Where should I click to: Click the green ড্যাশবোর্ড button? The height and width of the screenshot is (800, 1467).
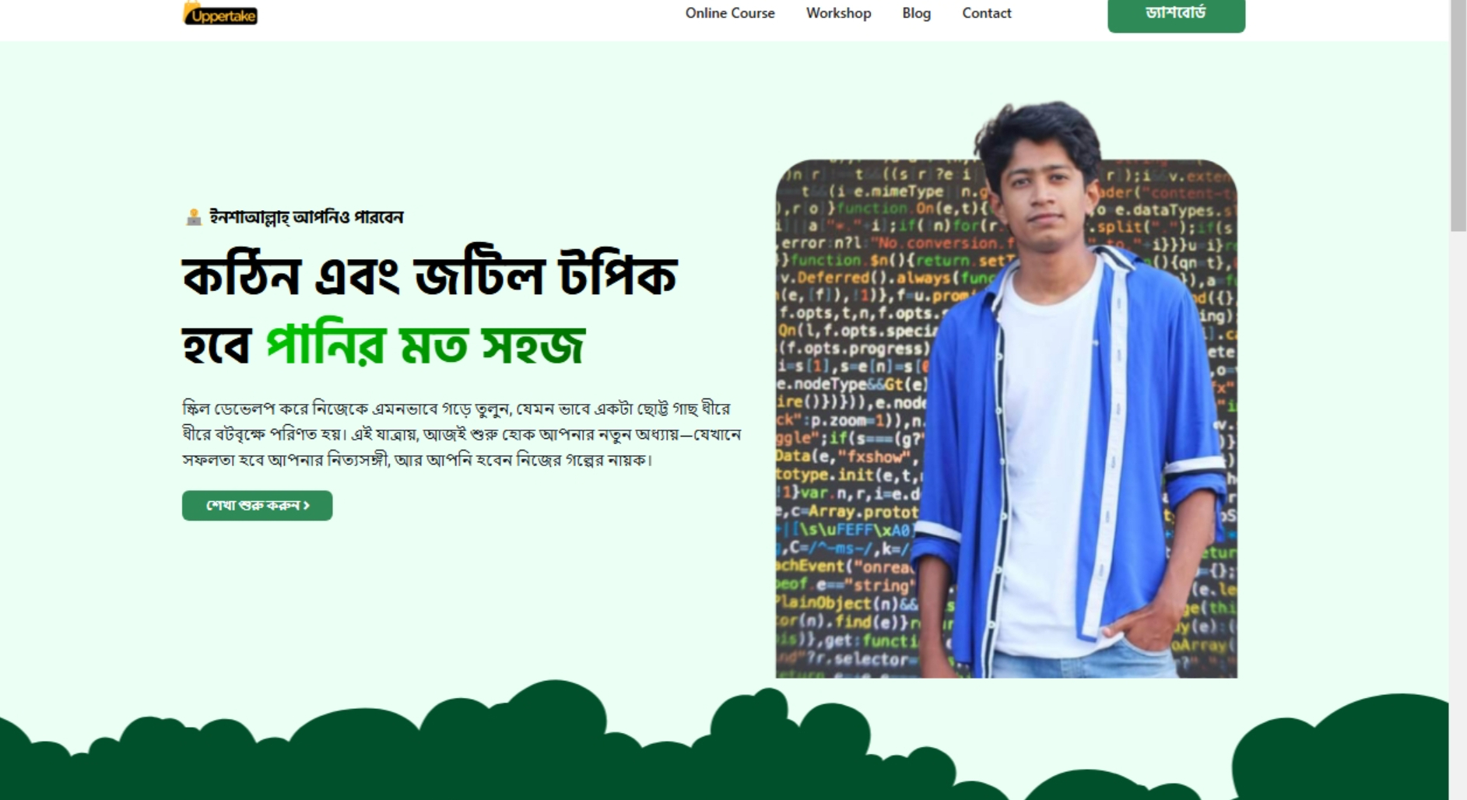tap(1176, 14)
